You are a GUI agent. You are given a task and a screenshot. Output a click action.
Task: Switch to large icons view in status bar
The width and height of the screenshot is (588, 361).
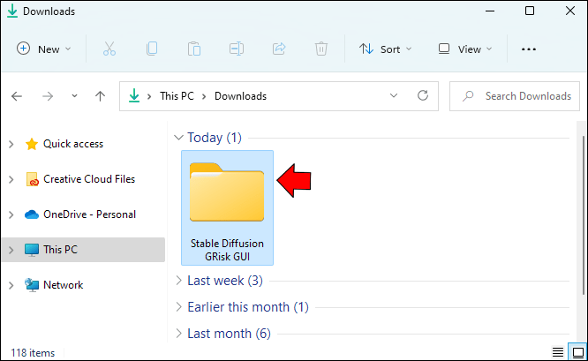pyautogui.click(x=577, y=352)
